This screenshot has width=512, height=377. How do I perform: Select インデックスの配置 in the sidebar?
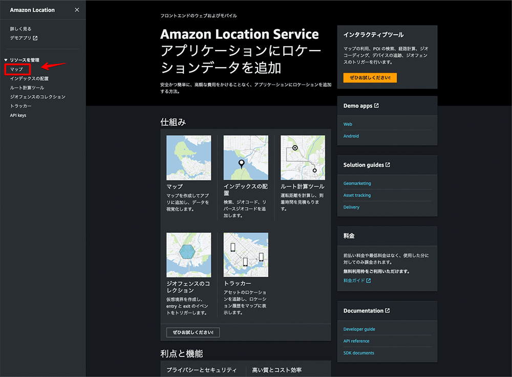coord(29,78)
